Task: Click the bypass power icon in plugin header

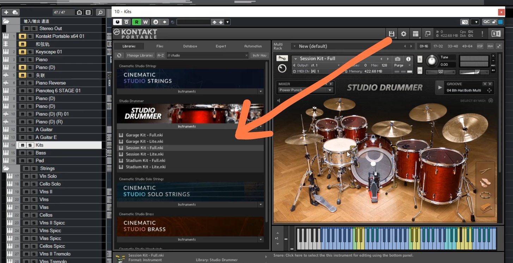Action: pyautogui.click(x=117, y=22)
